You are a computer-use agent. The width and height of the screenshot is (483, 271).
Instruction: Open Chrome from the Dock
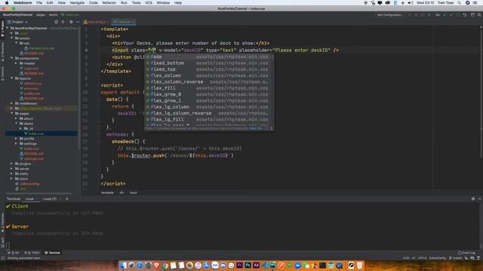point(165,265)
